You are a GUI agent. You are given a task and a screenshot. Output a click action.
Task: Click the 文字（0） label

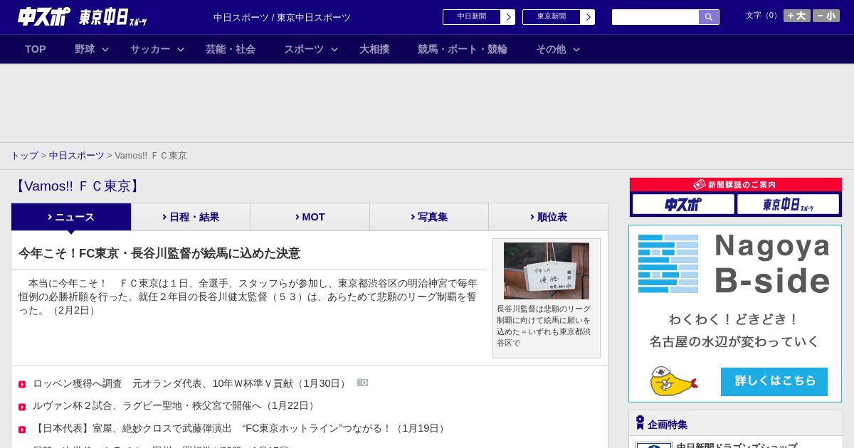click(763, 16)
